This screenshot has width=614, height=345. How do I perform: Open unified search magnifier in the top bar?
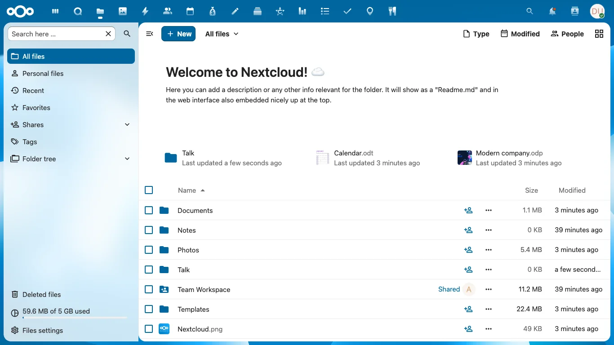(x=530, y=11)
